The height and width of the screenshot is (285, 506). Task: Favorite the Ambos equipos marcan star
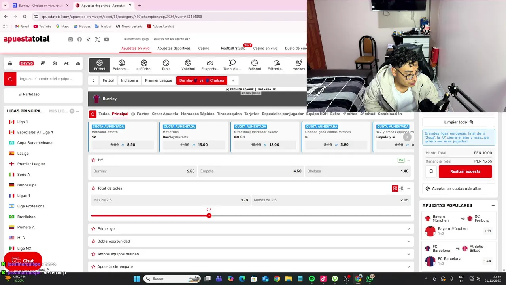click(x=93, y=254)
